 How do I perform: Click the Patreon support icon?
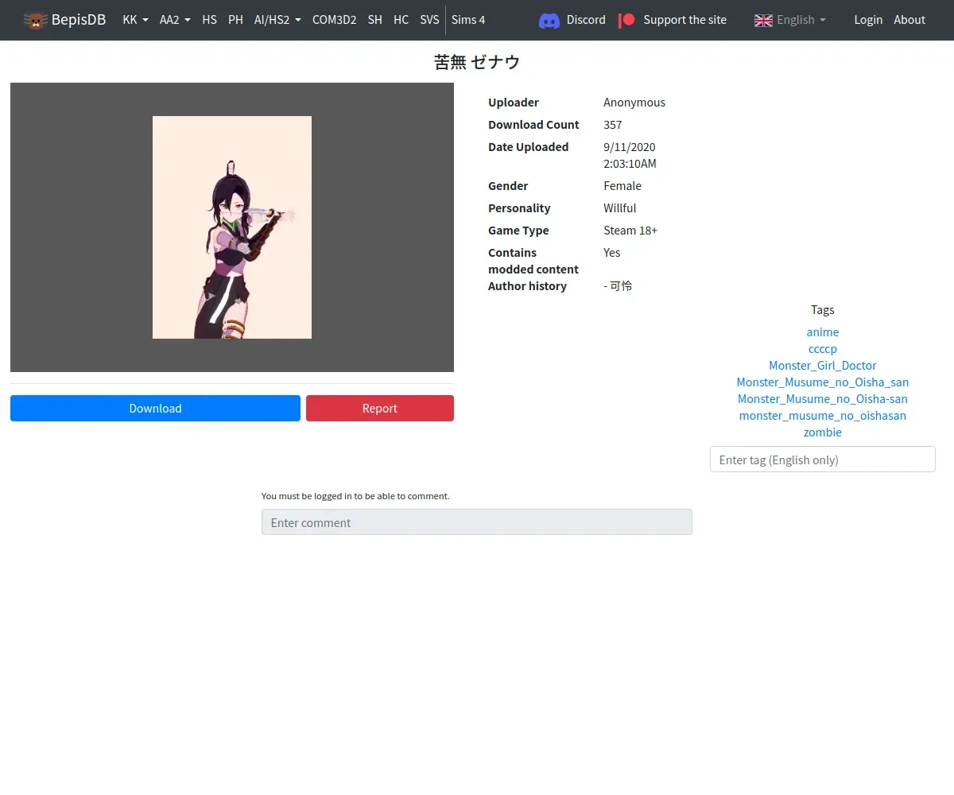click(627, 20)
